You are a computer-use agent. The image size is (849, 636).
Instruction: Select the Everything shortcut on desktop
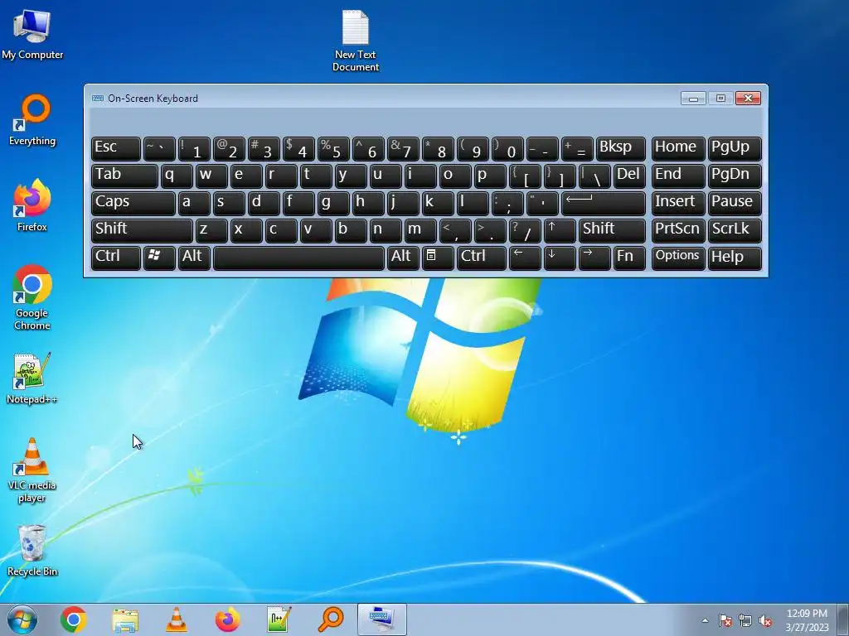tap(32, 119)
